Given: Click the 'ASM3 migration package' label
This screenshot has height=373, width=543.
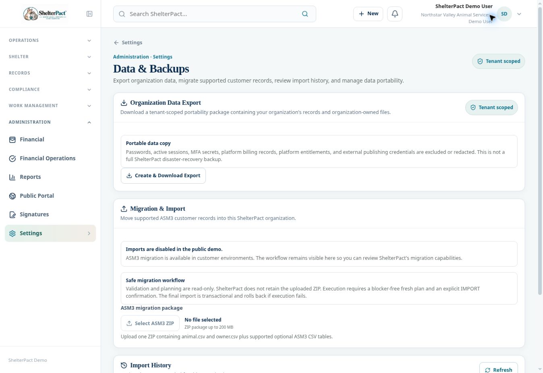Looking at the screenshot, I should 152,308.
